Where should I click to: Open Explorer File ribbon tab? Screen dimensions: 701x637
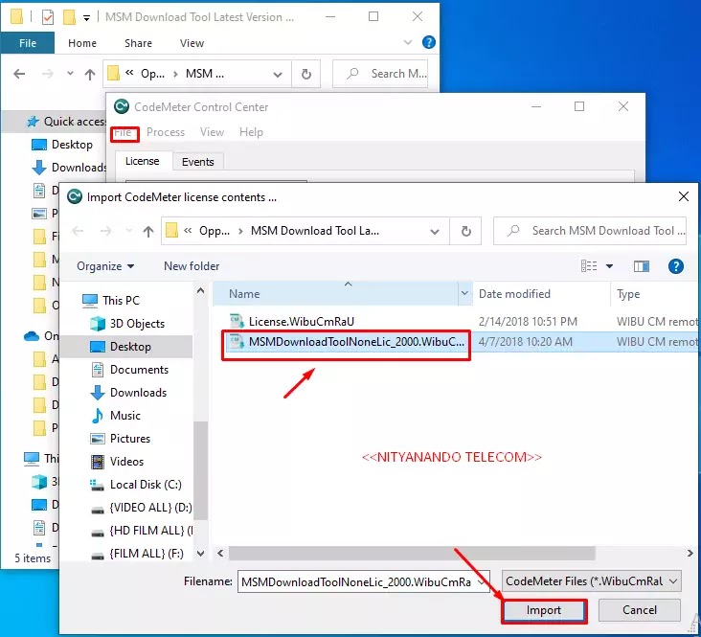(28, 43)
